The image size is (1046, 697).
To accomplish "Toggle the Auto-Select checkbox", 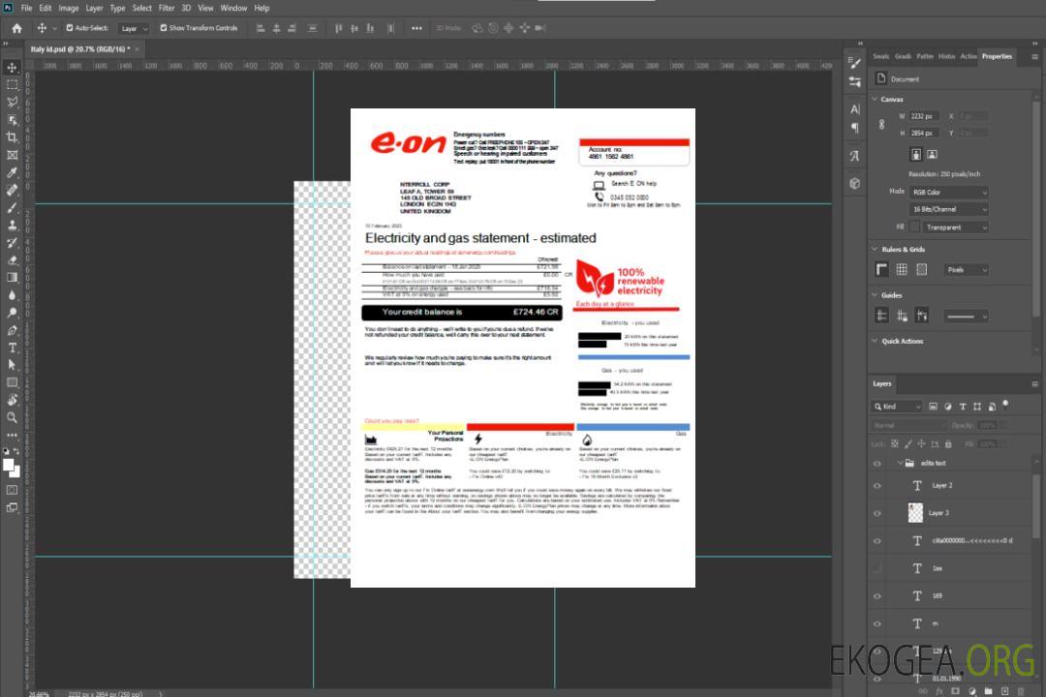I will pyautogui.click(x=70, y=28).
